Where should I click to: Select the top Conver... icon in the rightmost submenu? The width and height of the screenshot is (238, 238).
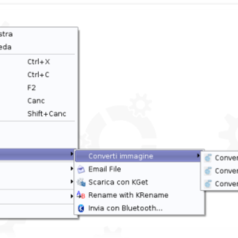[208, 158]
